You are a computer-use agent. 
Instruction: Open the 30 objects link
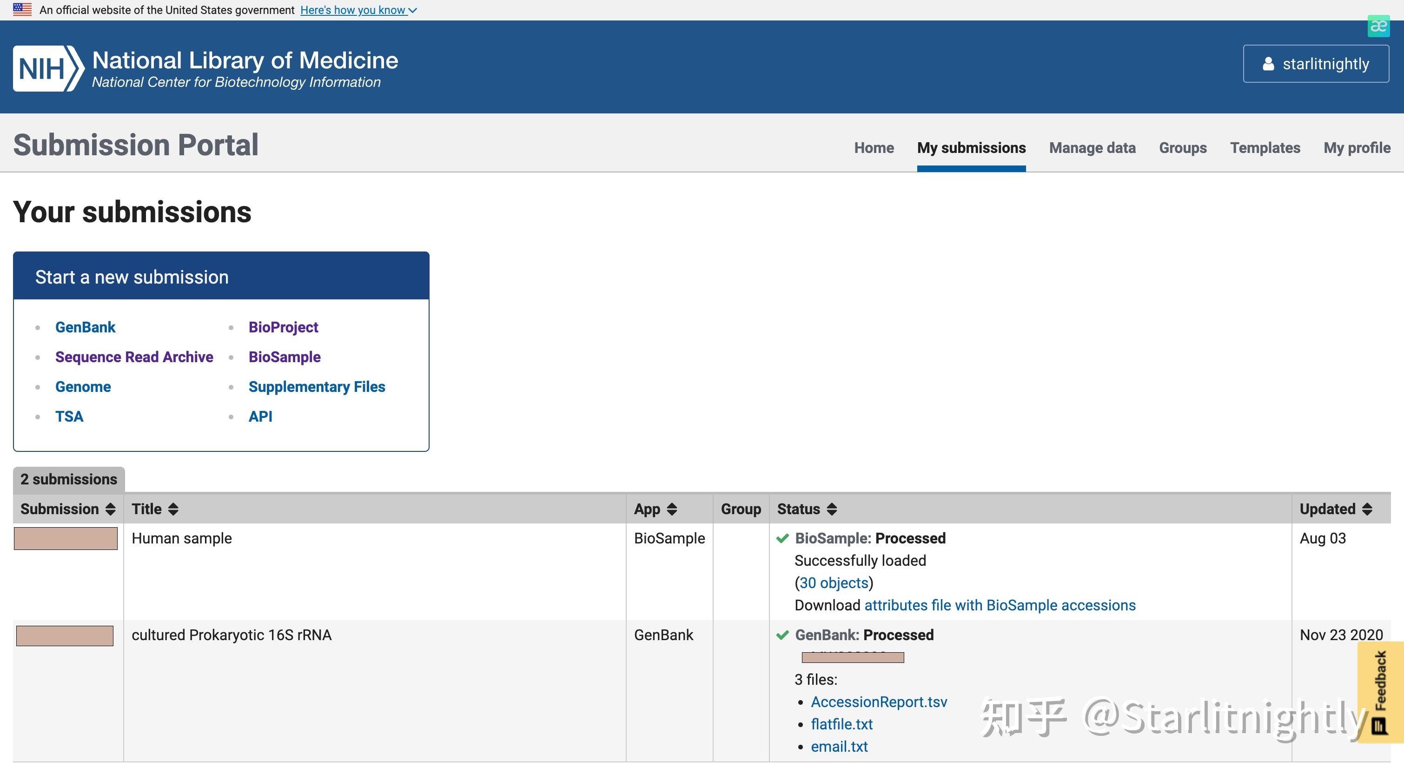(x=834, y=582)
